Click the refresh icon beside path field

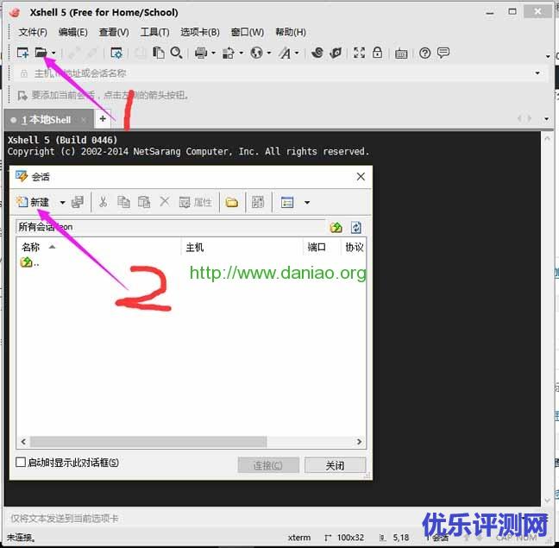coord(355,227)
